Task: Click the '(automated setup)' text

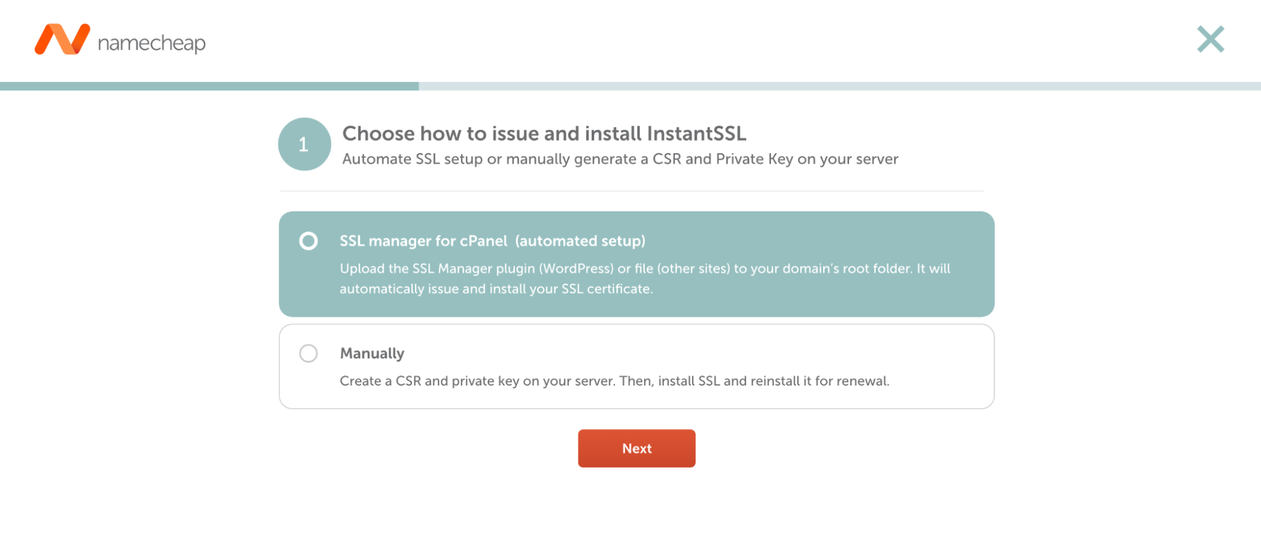Action: (580, 241)
